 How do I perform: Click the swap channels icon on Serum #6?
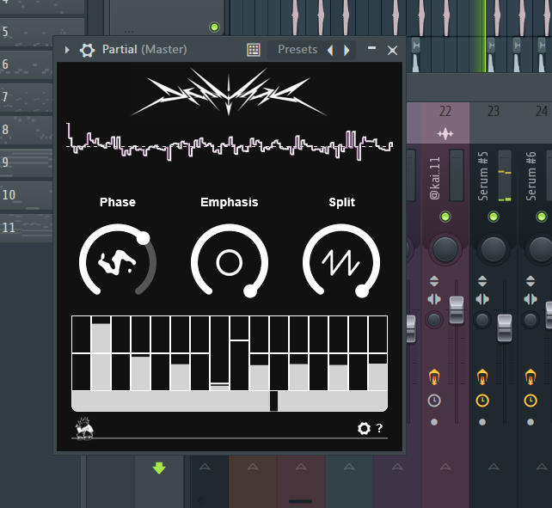531,299
